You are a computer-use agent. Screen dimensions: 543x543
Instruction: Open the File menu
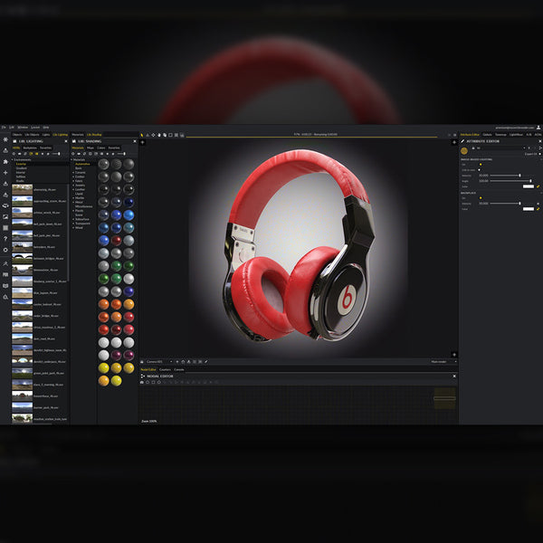pyautogui.click(x=4, y=128)
